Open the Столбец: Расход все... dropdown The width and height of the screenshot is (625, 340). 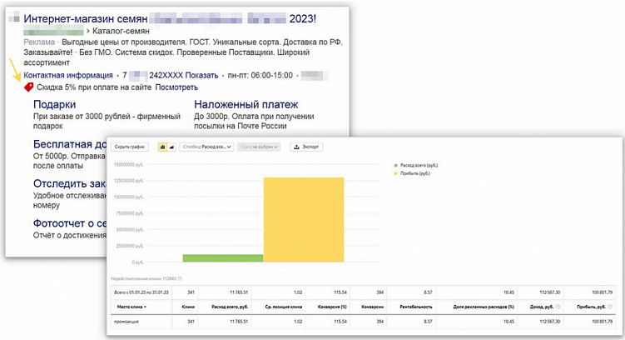pyautogui.click(x=207, y=147)
